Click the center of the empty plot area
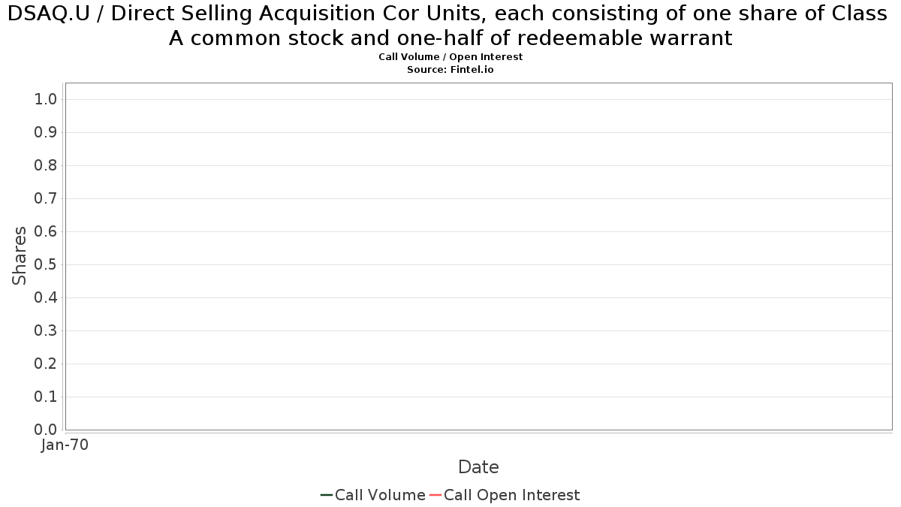 (x=478, y=256)
